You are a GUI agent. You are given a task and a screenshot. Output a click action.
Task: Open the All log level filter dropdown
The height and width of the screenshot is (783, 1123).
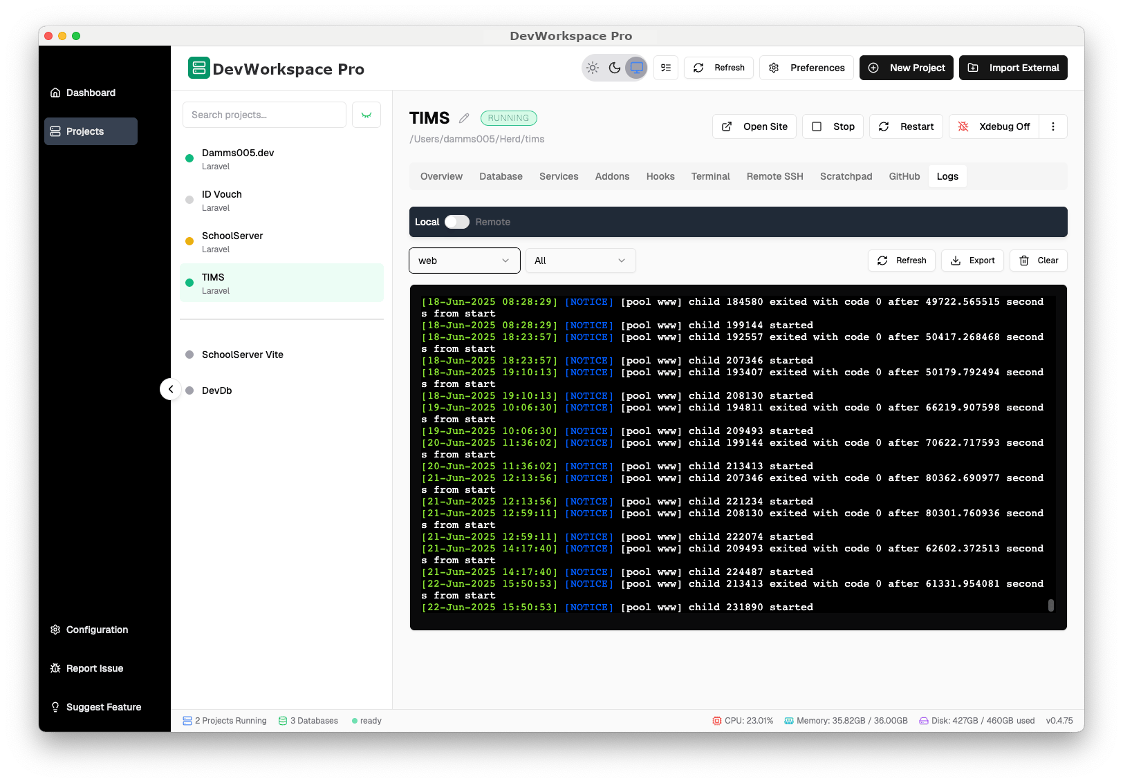click(x=580, y=261)
